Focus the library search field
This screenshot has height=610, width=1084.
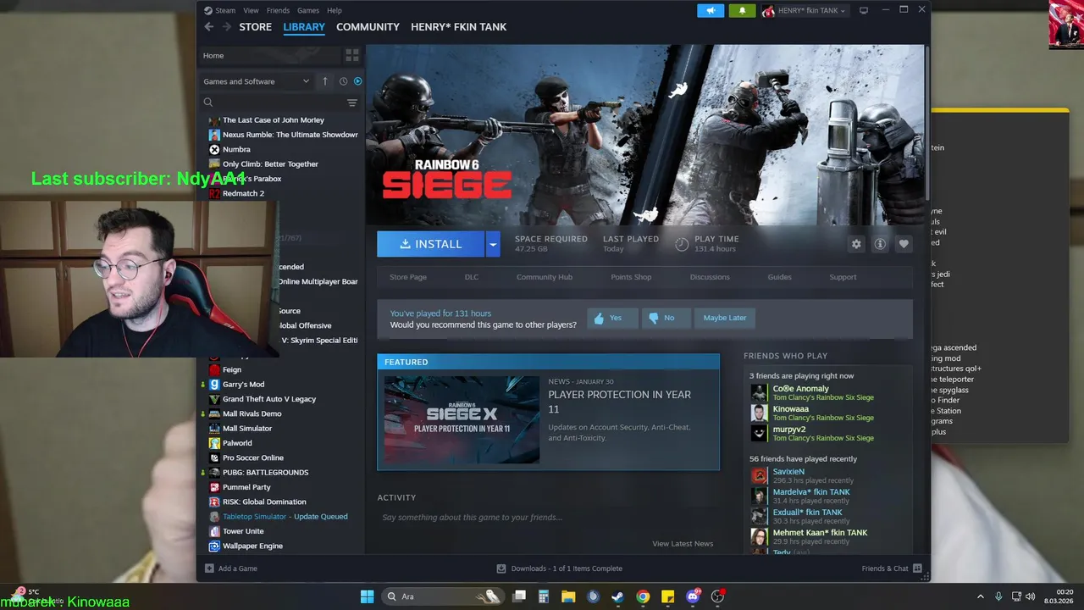pos(273,103)
